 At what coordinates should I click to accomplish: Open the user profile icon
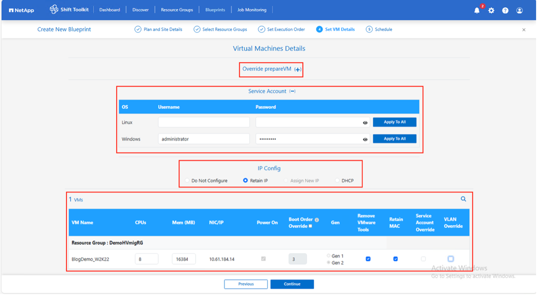pos(519,10)
